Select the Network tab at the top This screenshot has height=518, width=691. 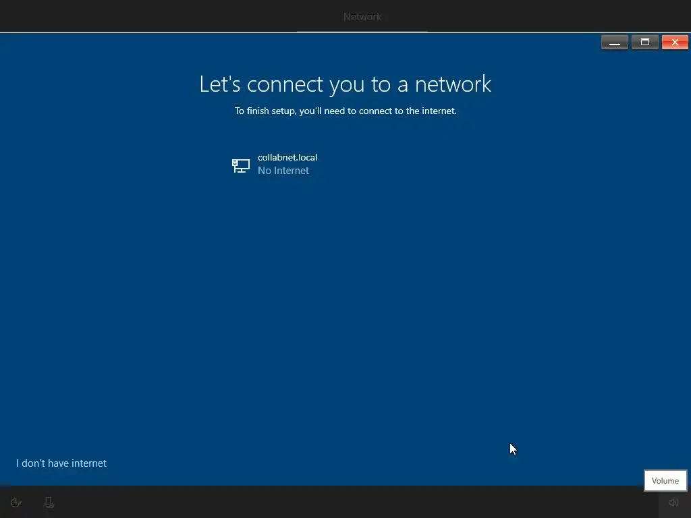point(362,17)
